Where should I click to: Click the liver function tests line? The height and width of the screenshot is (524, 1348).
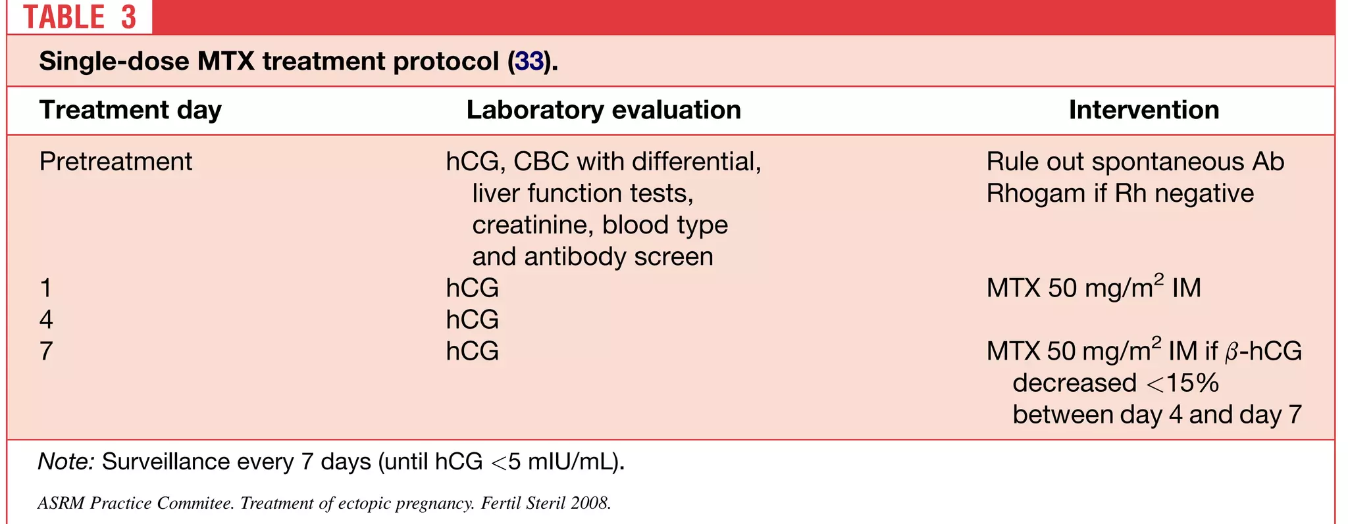tap(583, 193)
